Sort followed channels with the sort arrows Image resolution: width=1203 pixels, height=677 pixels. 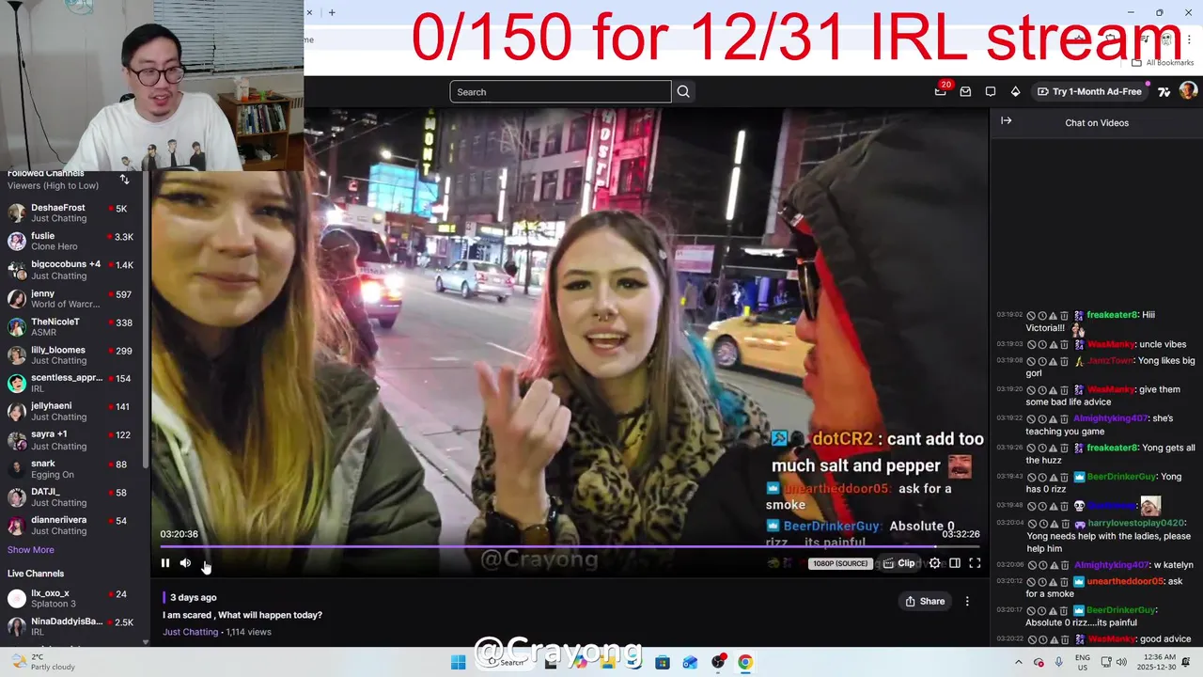coord(124,179)
